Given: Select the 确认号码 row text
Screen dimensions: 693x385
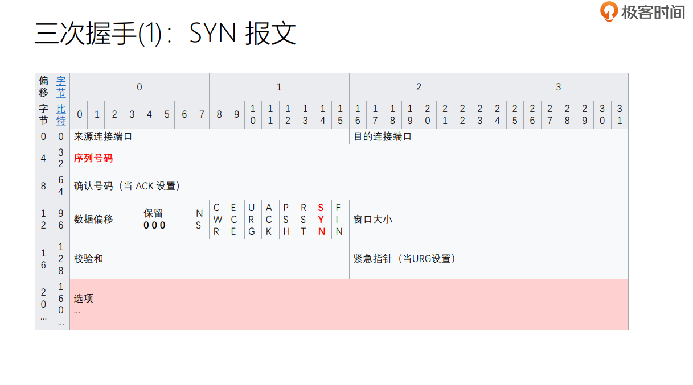Looking at the screenshot, I should (127, 186).
